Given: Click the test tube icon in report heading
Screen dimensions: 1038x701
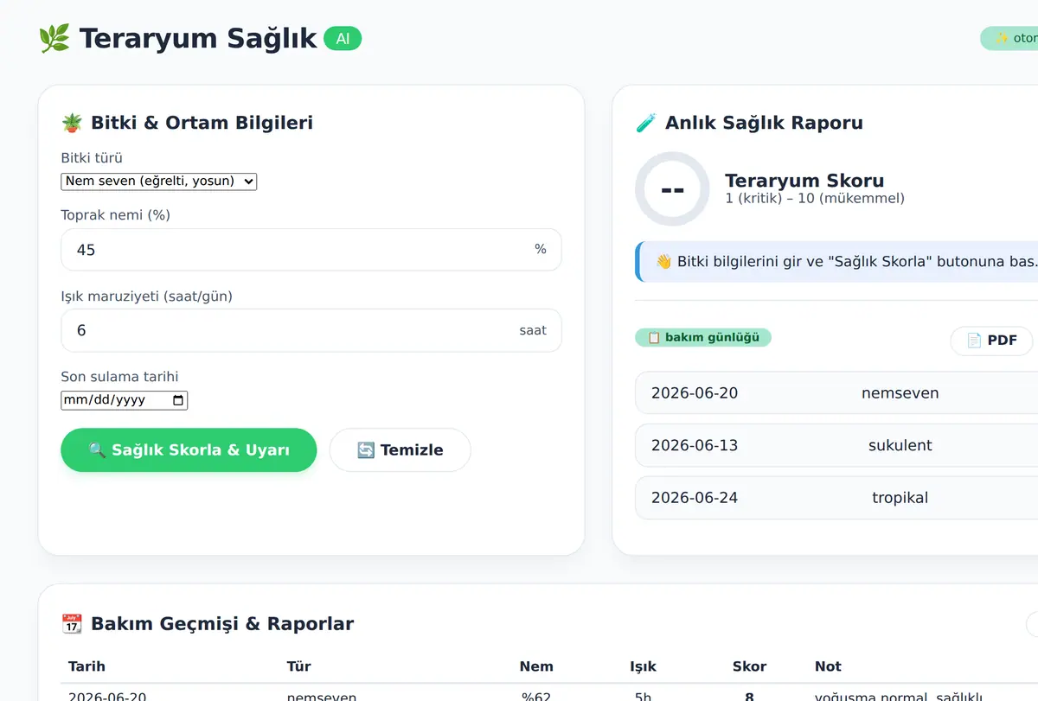Looking at the screenshot, I should [645, 123].
